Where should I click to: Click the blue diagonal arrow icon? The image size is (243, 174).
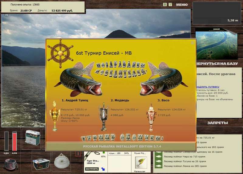pyautogui.click(x=103, y=169)
